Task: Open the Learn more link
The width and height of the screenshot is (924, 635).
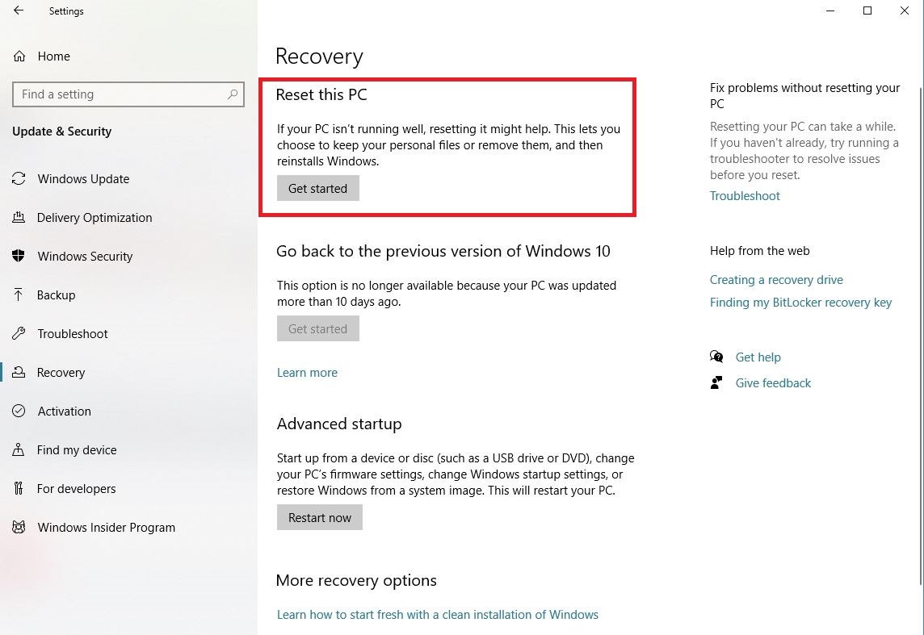Action: 307,373
